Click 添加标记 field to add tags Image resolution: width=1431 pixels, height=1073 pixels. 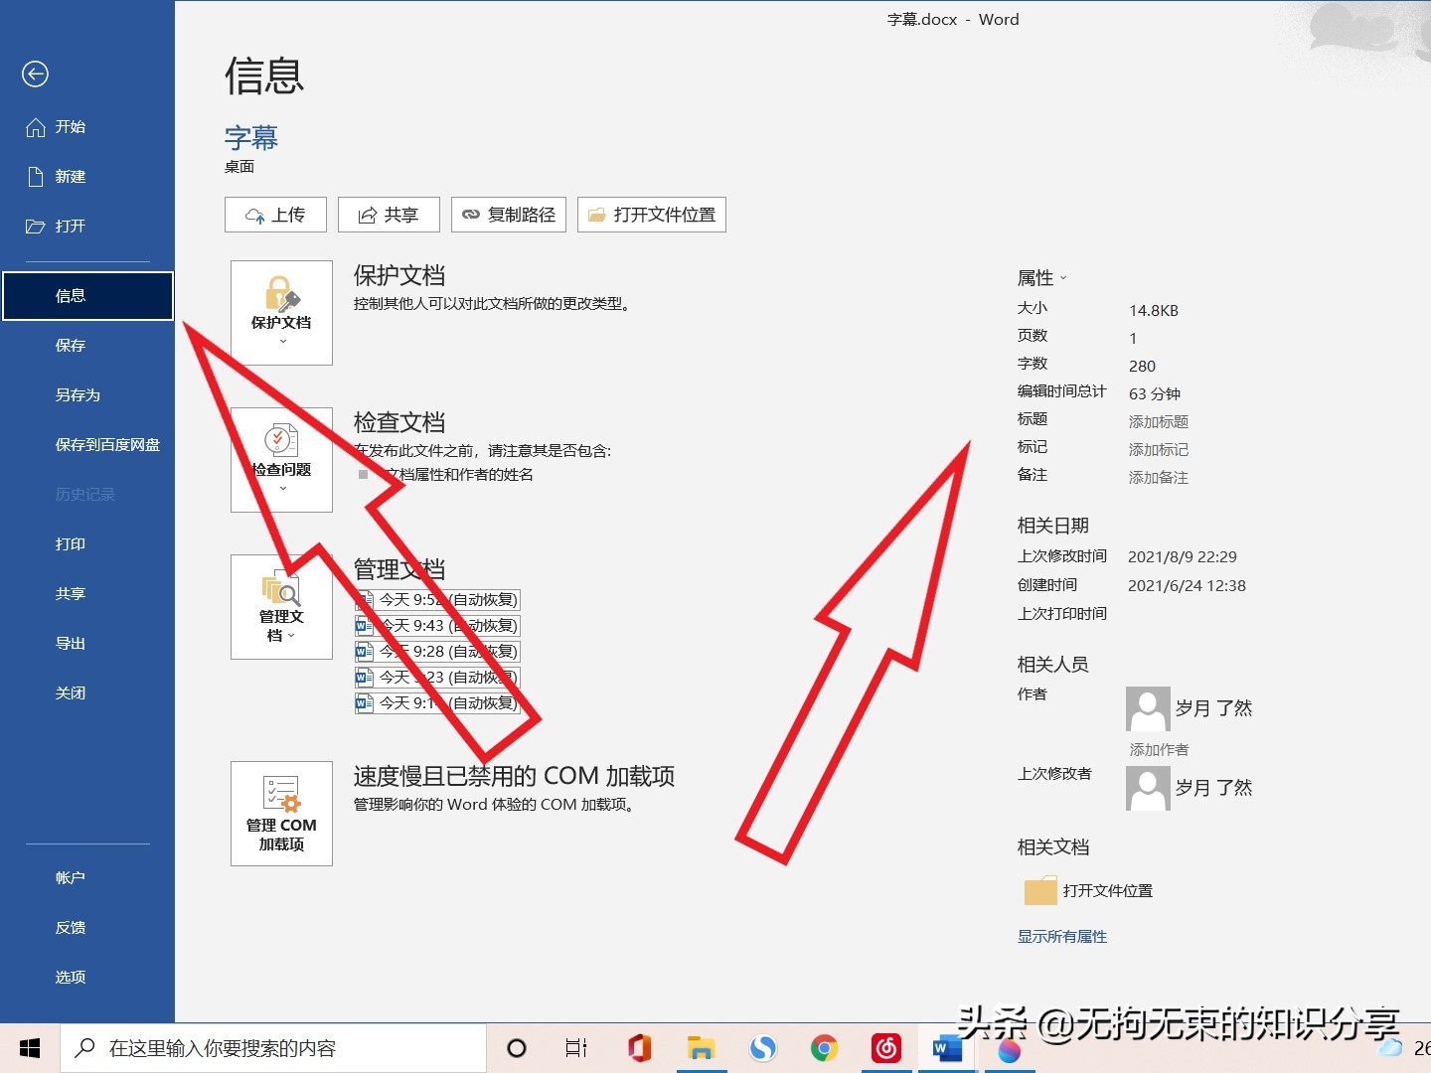click(x=1159, y=450)
